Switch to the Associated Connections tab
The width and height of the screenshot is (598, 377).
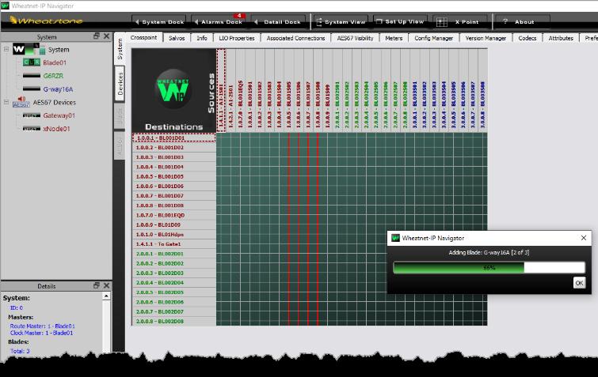pos(295,38)
